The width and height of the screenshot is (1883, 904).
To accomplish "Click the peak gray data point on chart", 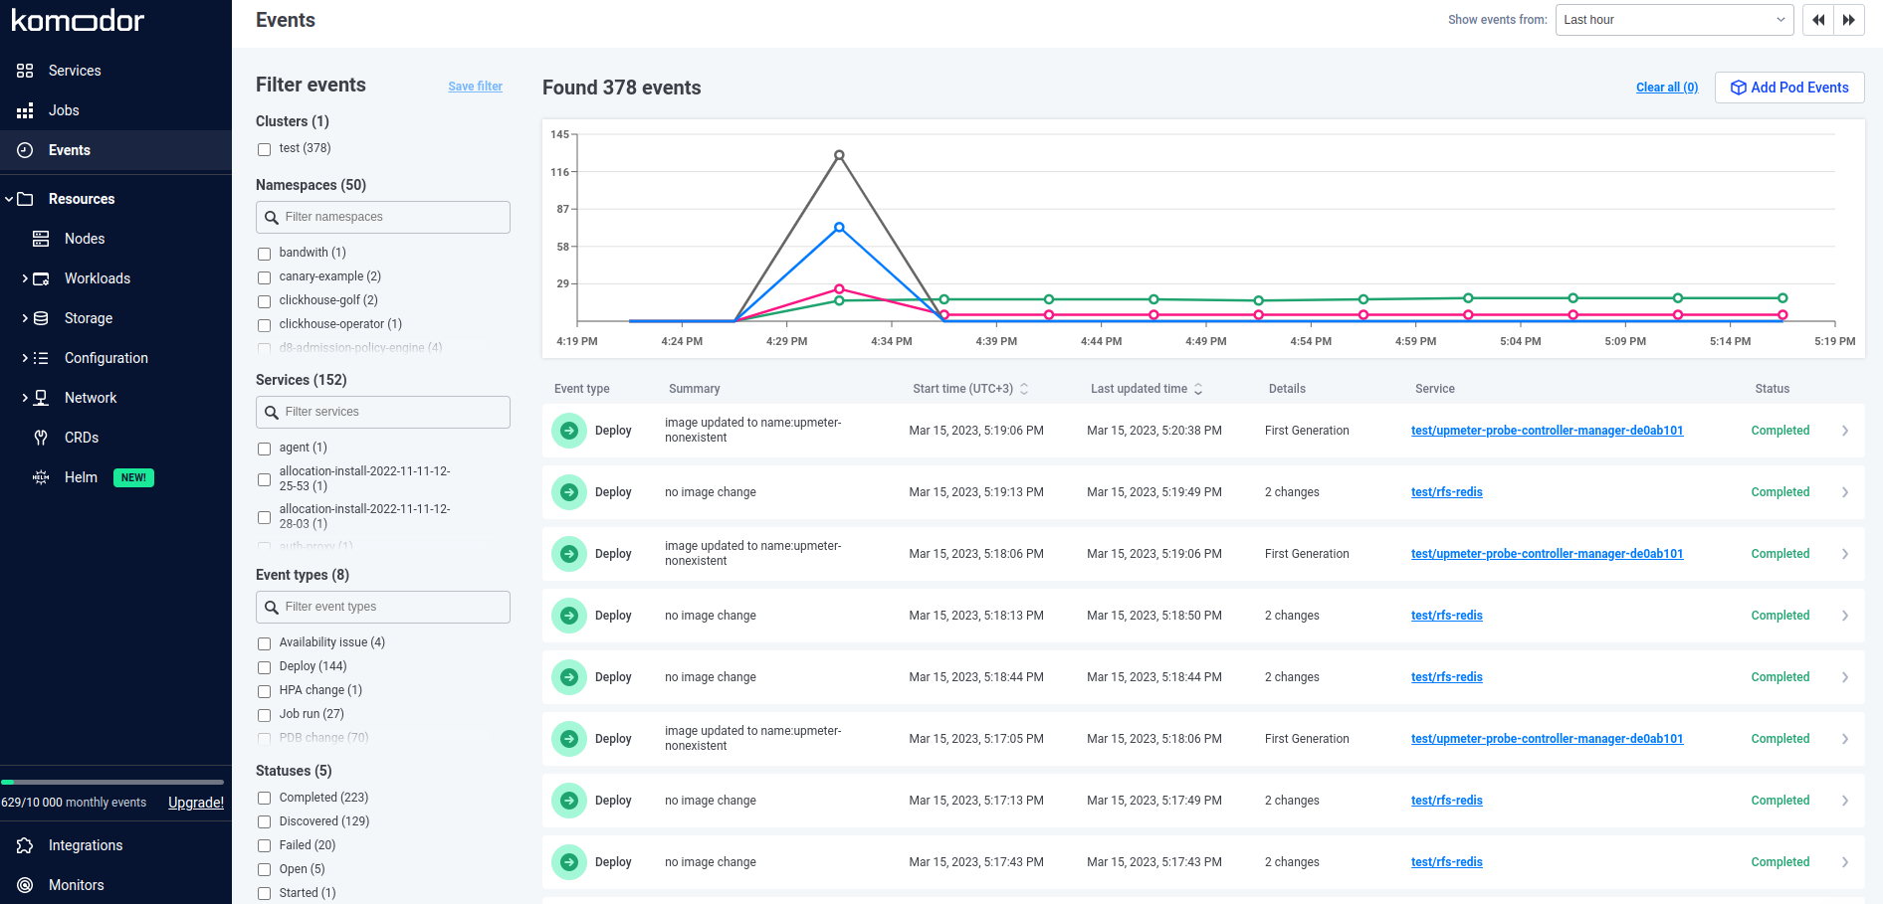I will (x=839, y=155).
